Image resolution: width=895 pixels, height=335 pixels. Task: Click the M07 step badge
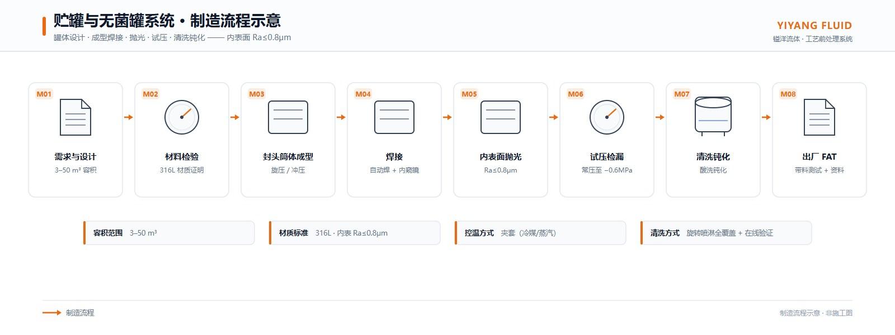click(x=682, y=94)
